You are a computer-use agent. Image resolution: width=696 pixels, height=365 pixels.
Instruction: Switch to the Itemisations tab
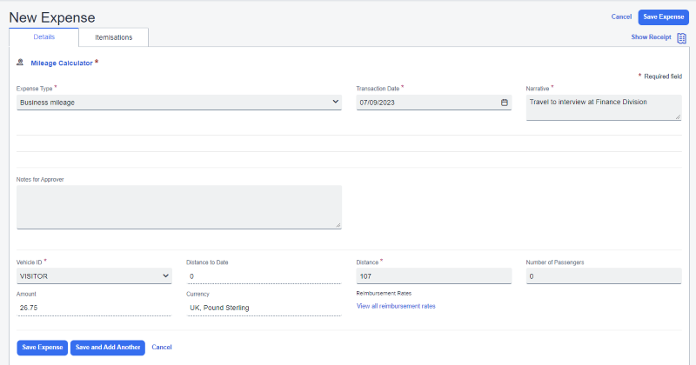tap(113, 37)
